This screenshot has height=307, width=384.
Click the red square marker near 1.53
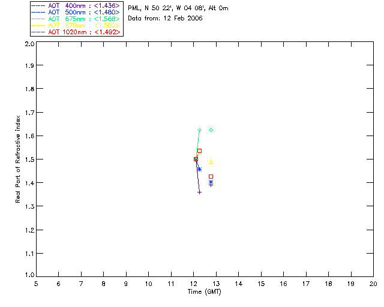point(199,151)
